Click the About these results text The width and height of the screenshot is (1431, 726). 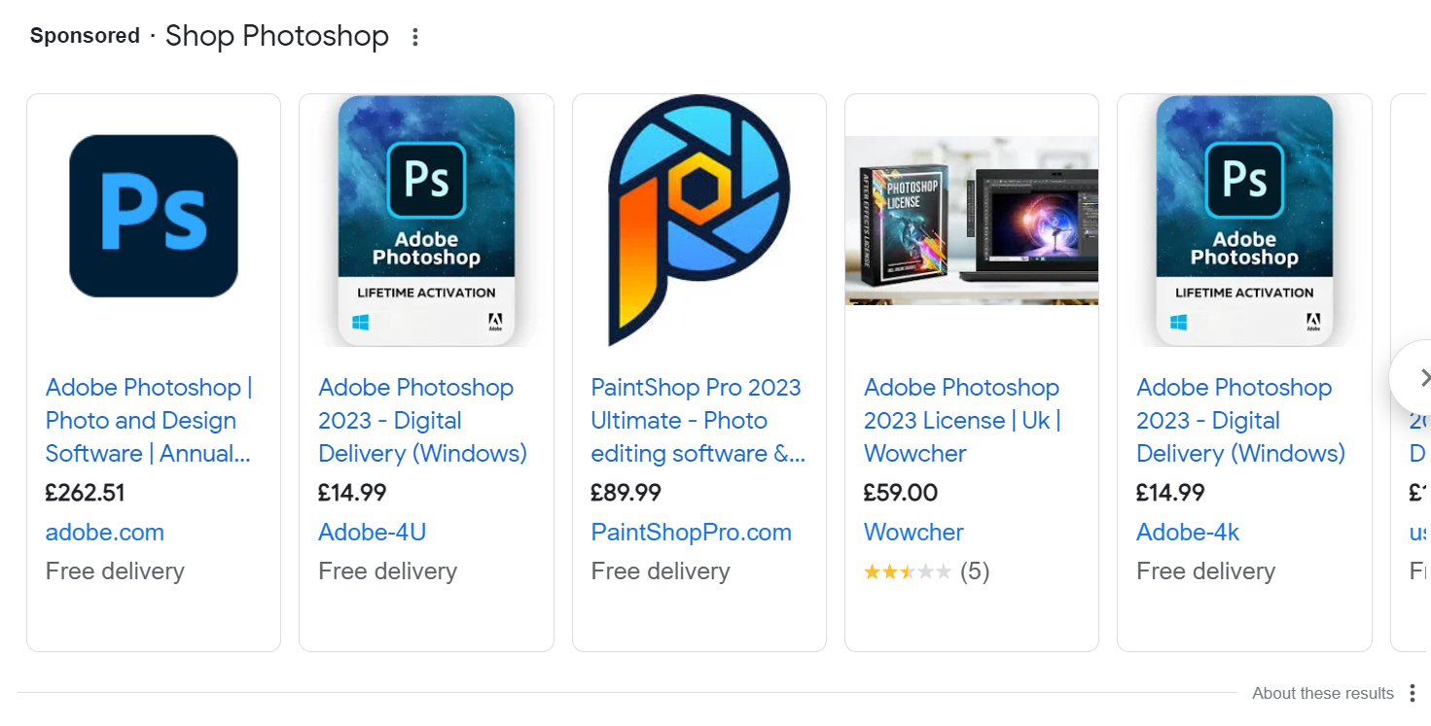(x=1323, y=693)
